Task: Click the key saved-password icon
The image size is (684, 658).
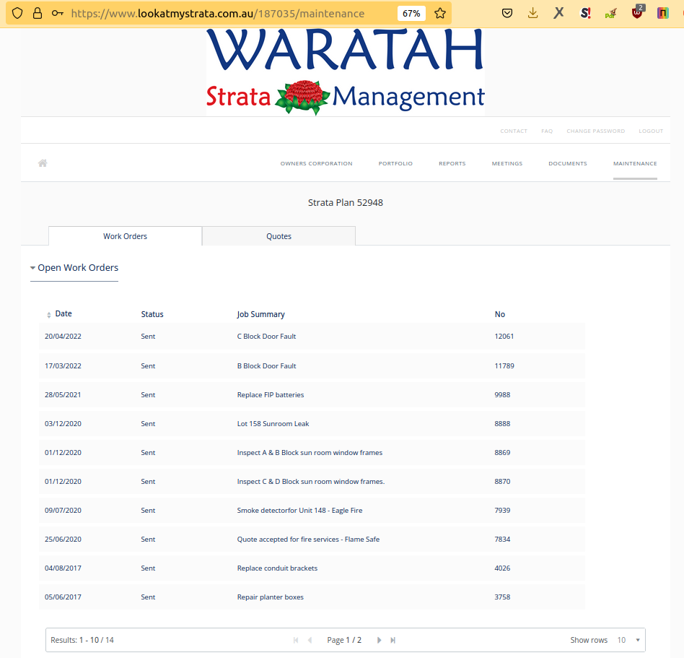Action: click(x=58, y=13)
